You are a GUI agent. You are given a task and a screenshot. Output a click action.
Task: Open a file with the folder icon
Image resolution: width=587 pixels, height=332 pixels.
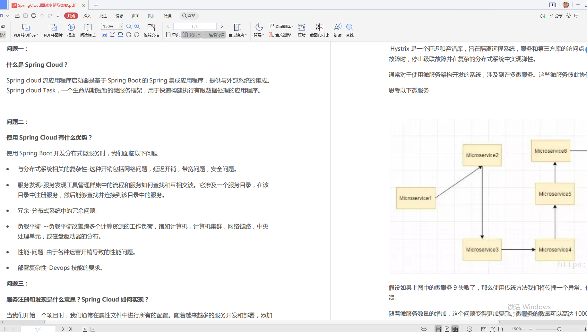(x=18, y=16)
